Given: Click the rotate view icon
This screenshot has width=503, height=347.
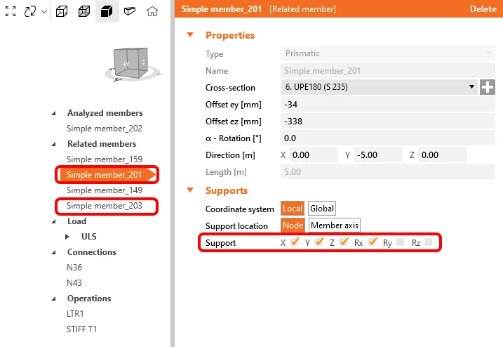Looking at the screenshot, I should tap(30, 11).
